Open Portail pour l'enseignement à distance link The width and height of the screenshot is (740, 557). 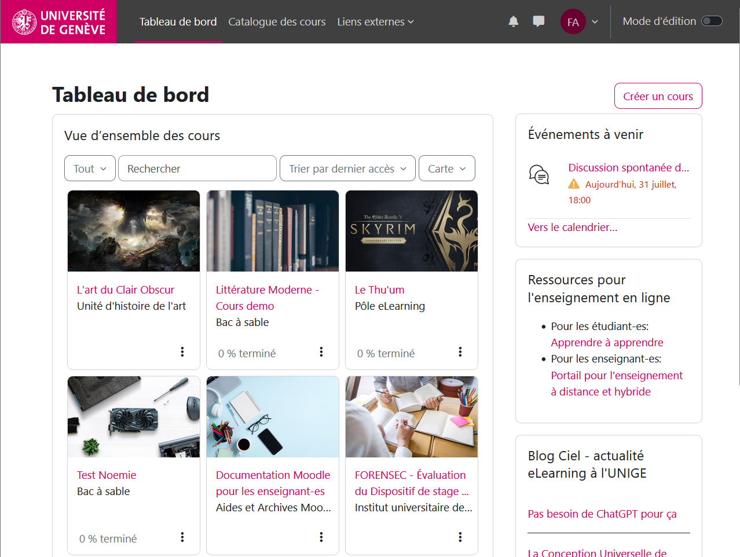pyautogui.click(x=617, y=384)
